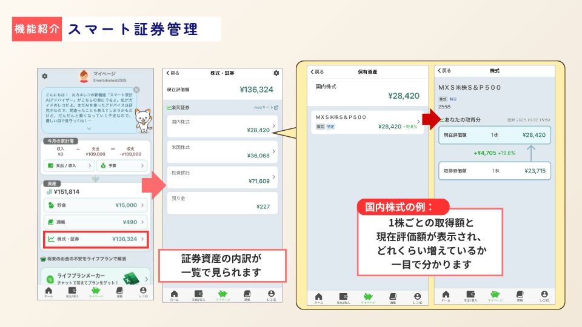Image resolution: width=582 pixels, height=327 pixels.
Task: Tap the cat mascot beside the message
Action: pyautogui.click(x=142, y=119)
